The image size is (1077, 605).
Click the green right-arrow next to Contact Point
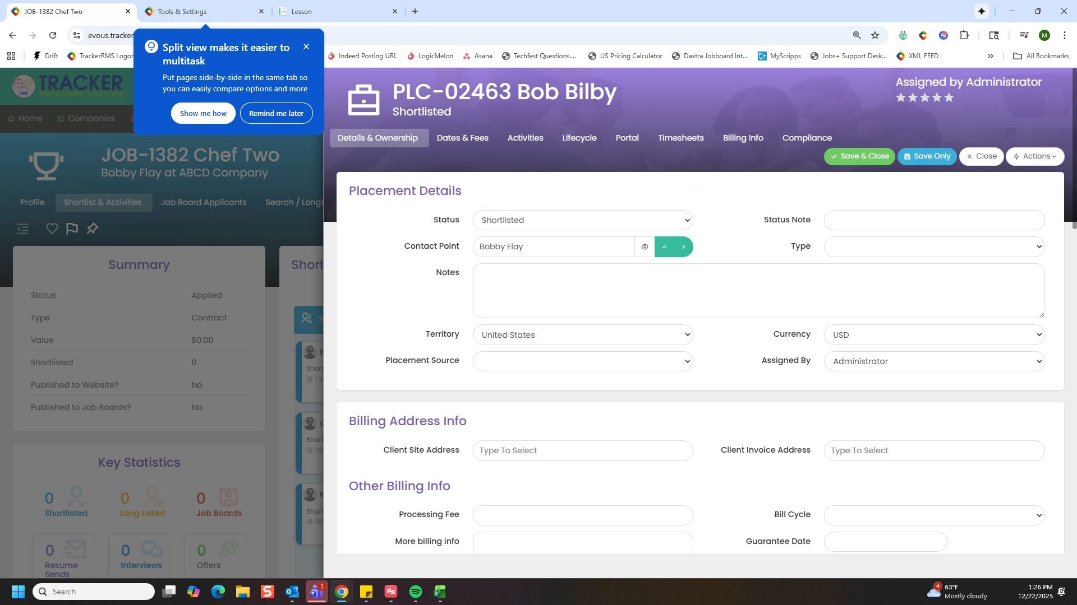click(x=683, y=247)
